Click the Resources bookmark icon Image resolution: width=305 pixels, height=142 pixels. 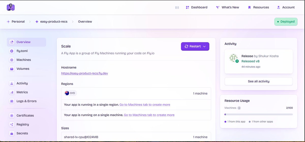pos(249,7)
